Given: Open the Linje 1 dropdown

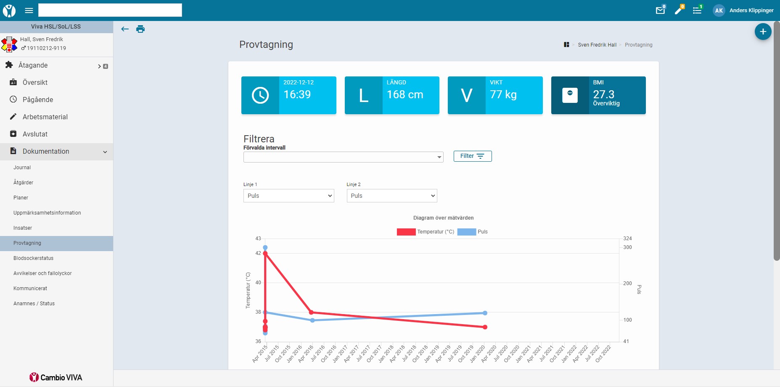Looking at the screenshot, I should click(x=288, y=196).
